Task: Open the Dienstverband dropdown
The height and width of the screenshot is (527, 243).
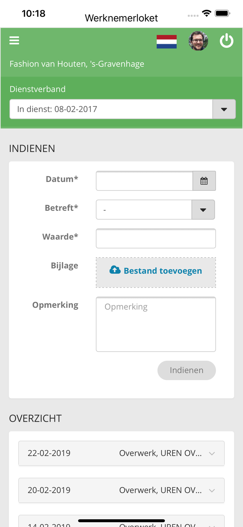Action: (224, 109)
